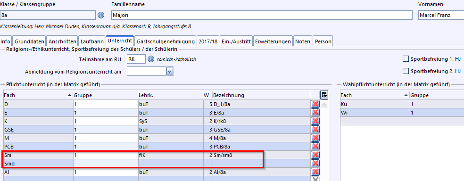
Task: Switch to the Anschriften tab
Action: click(62, 41)
